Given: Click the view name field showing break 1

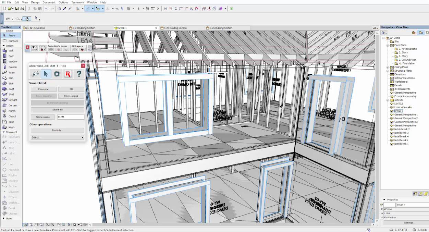Looking at the screenshot, I should point(412,205).
